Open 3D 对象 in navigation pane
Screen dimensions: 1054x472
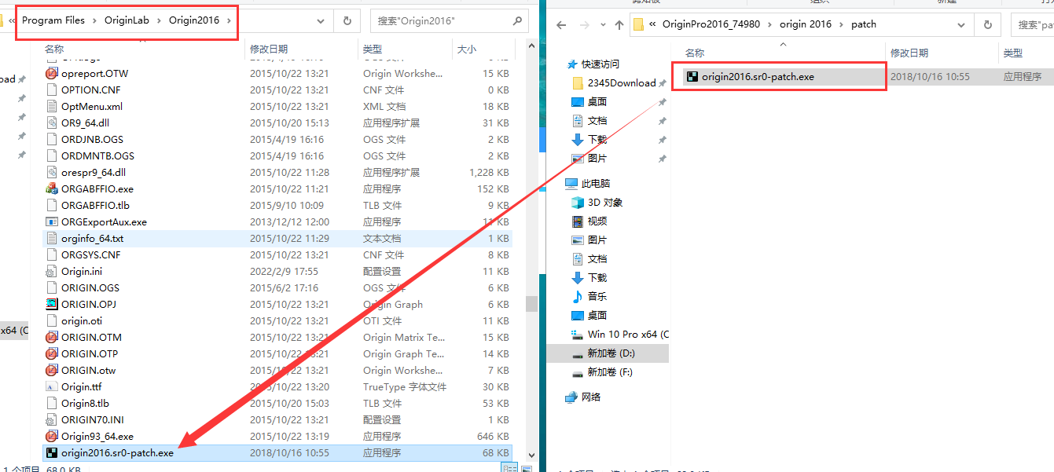(604, 202)
